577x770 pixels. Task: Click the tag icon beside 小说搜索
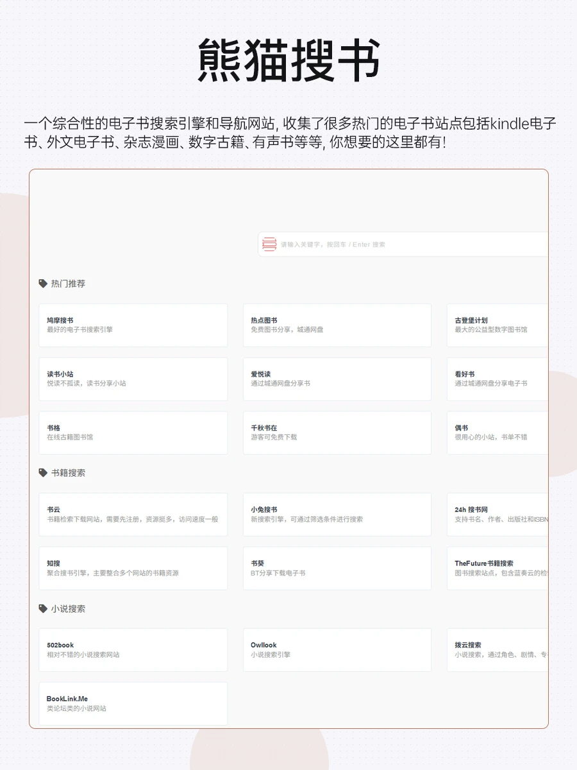click(44, 609)
